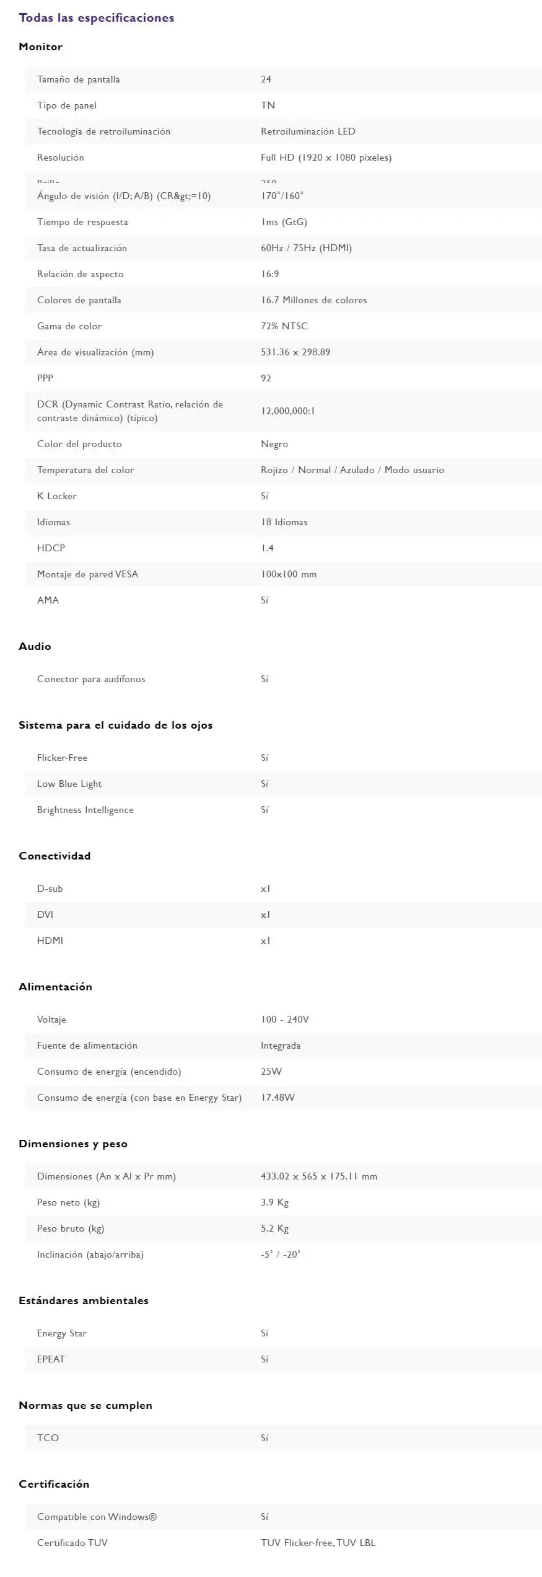Screen dimensions: 542x1577
Task: Click the 'TUV Flicker-free, TUV LBL' value
Action: click(318, 1543)
